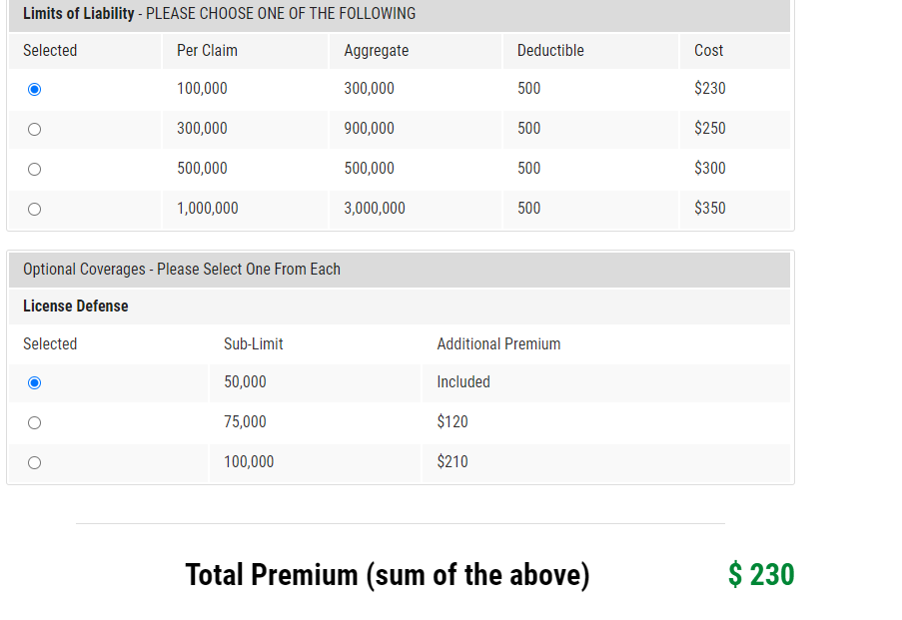Choose the 75,000 sub-limit radio button
Viewport: 902px width, 620px height.
point(35,422)
